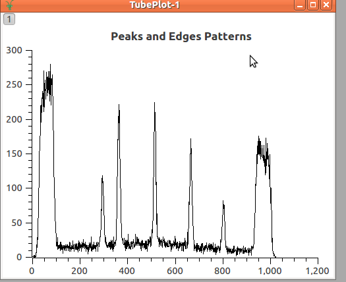Click the y-axis label 100
The width and height of the screenshot is (346, 282).
pyautogui.click(x=14, y=188)
